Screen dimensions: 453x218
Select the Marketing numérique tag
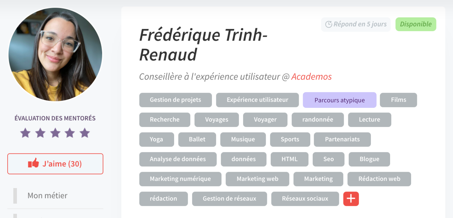click(x=180, y=179)
